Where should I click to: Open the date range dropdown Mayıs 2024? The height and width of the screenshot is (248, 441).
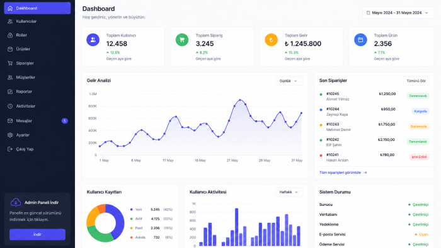tap(398, 13)
